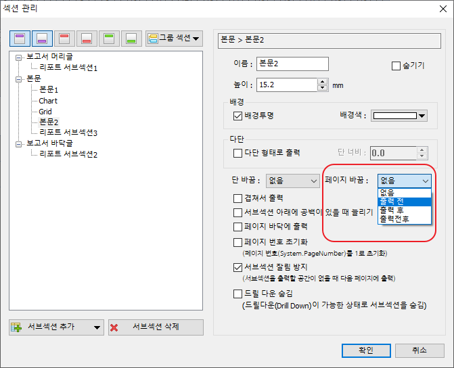Select 리포트 서브섹션1 in the tree
This screenshot has width=454, height=368.
pyautogui.click(x=68, y=68)
